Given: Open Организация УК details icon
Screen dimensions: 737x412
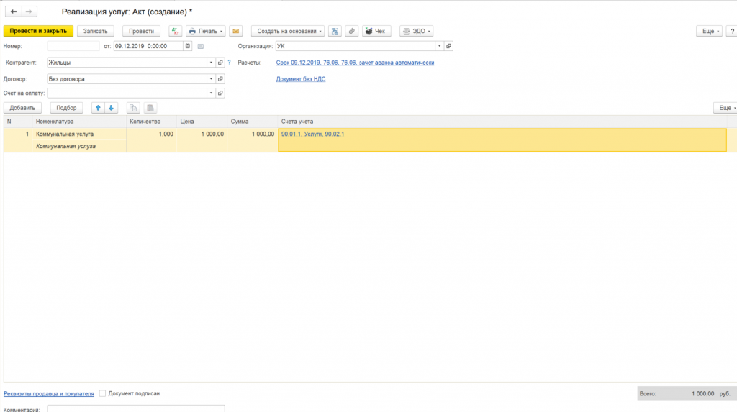Looking at the screenshot, I should (449, 46).
